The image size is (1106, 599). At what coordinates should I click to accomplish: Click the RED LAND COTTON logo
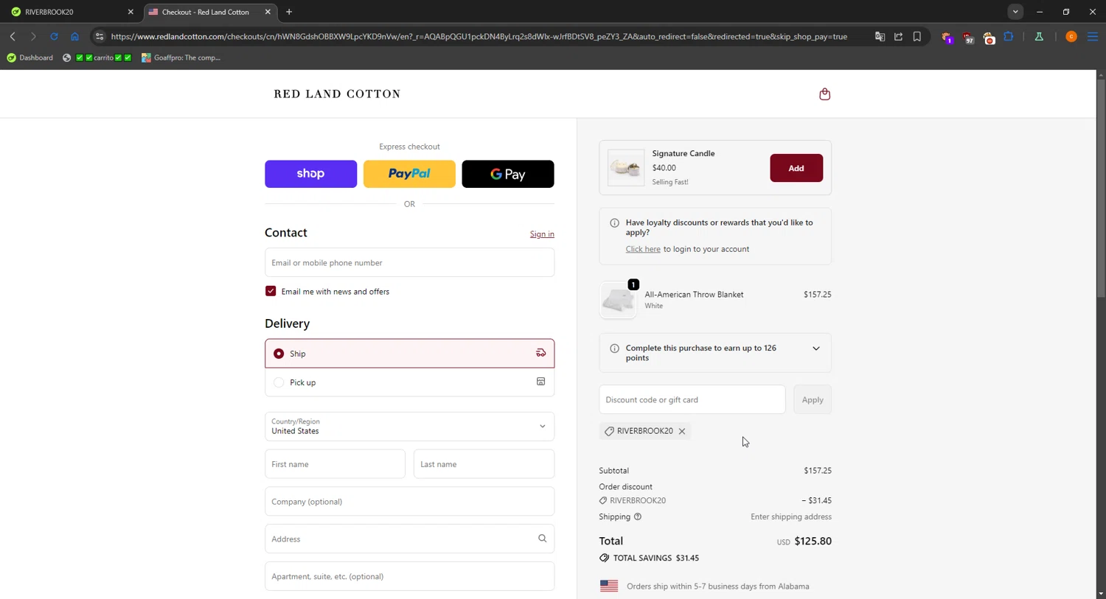[337, 94]
